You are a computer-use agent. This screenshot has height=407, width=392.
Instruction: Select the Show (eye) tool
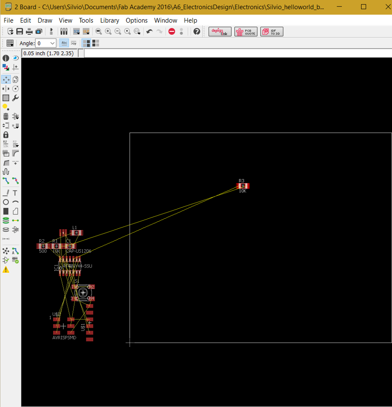click(x=16, y=58)
